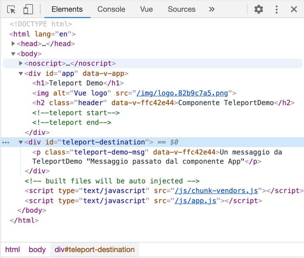
Task: Select the h1 Teleport Demo element
Action: click(78, 83)
